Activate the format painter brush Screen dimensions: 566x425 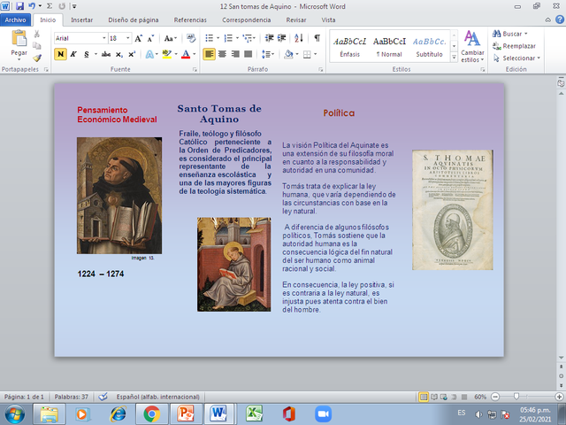pos(37,58)
